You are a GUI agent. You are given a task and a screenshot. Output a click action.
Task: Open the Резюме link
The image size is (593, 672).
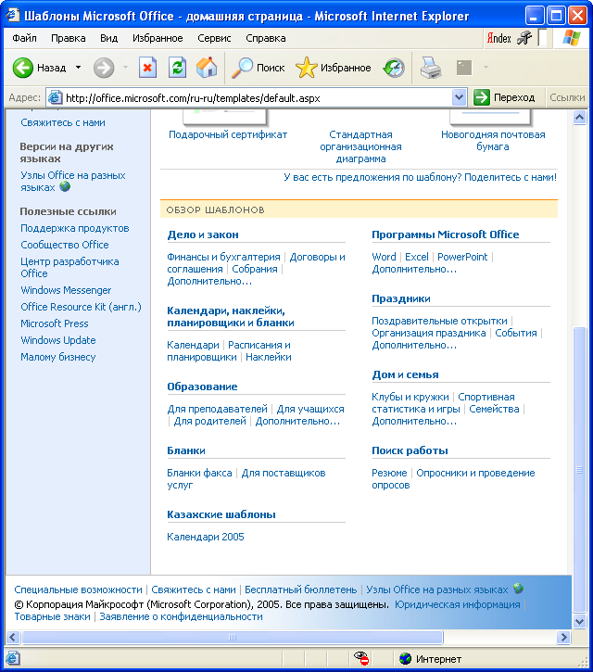[389, 473]
